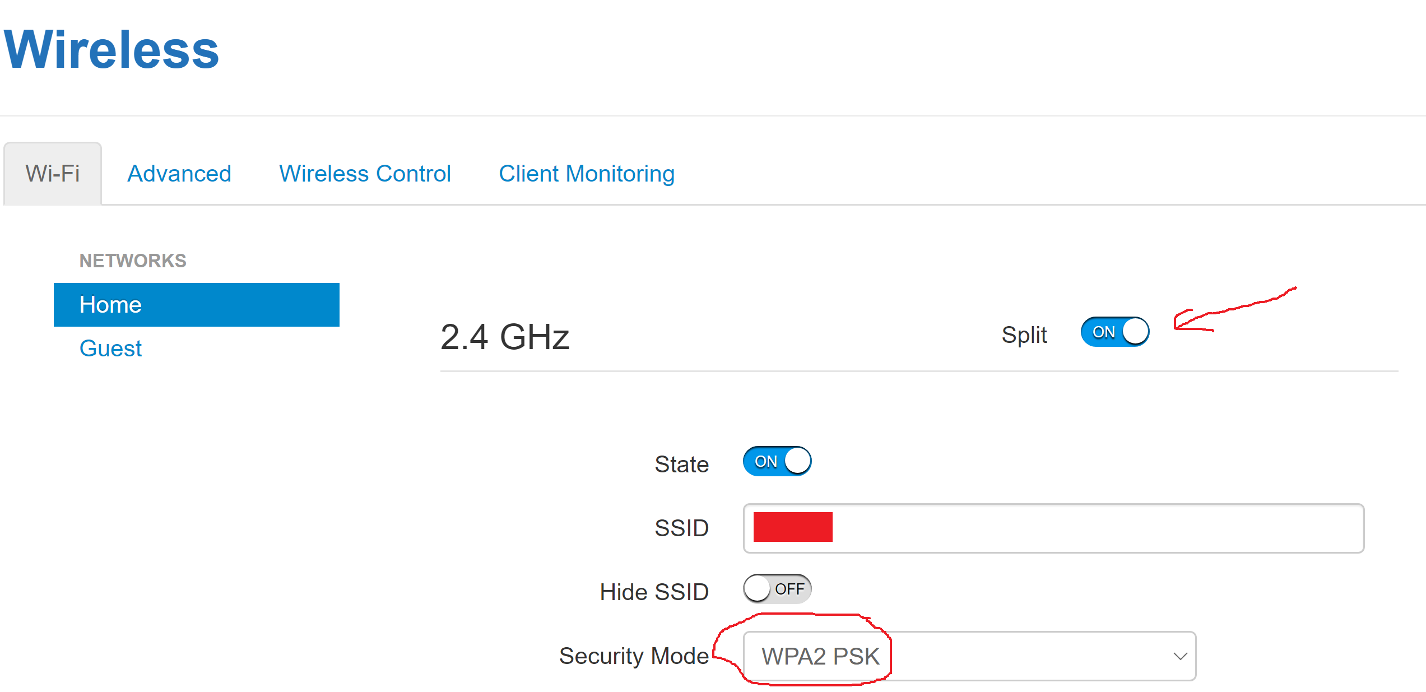Viewport: 1426px width, 692px height.
Task: Open the Wireless Control tab
Action: 365,174
